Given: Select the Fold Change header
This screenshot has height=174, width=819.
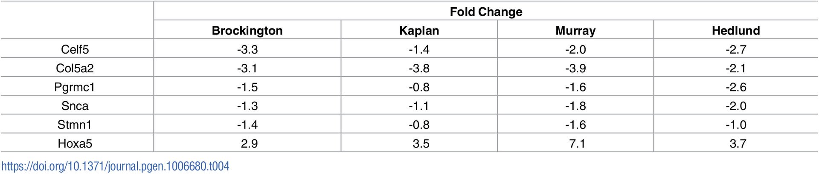Looking at the screenshot, I should (x=486, y=12).
